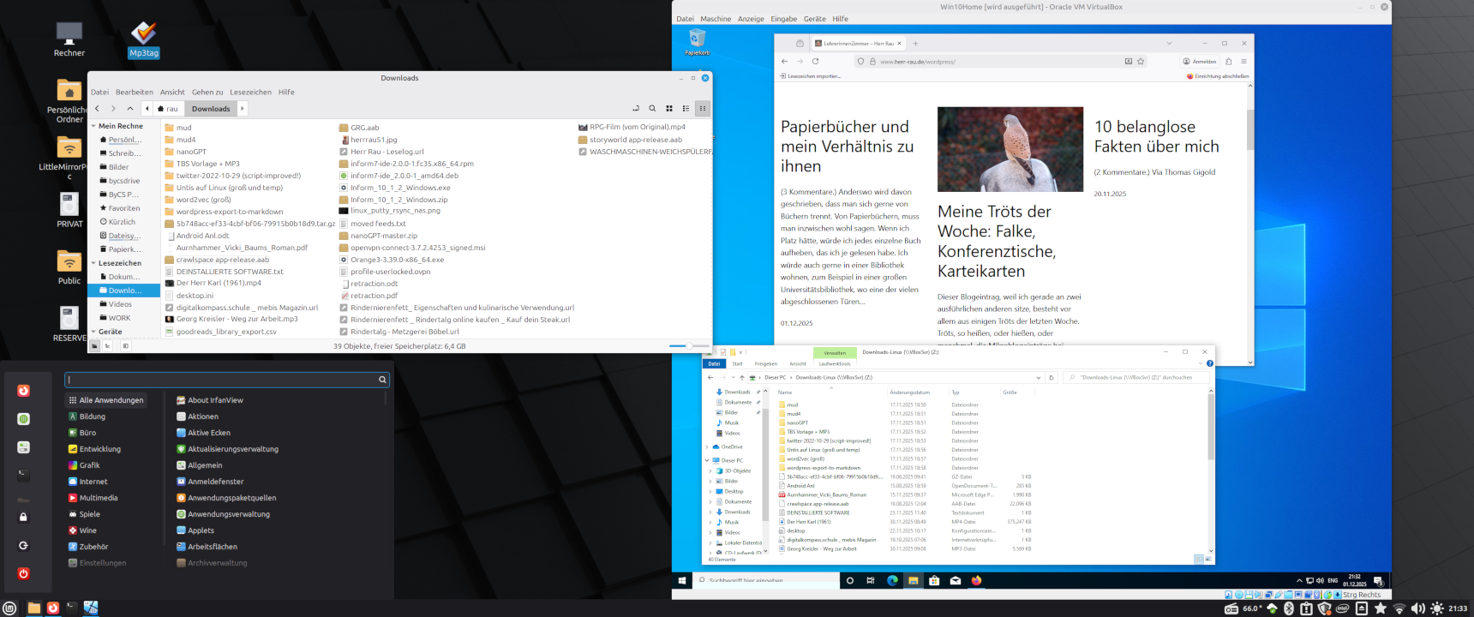Adjust the zoom slider in the file manager status bar
Image resolution: width=1474 pixels, height=617 pixels.
pos(688,346)
